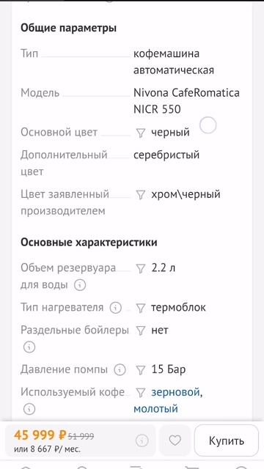
Task: Filter by 2.2 л water tank volume
Action: [140, 269]
